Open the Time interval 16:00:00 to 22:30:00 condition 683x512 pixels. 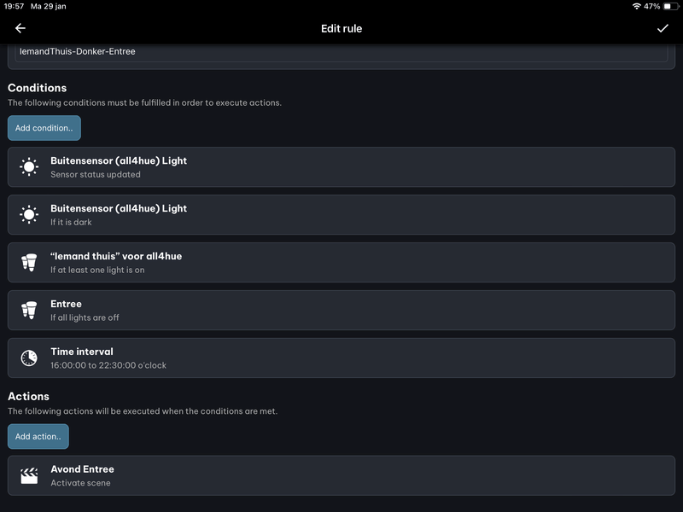pyautogui.click(x=341, y=358)
